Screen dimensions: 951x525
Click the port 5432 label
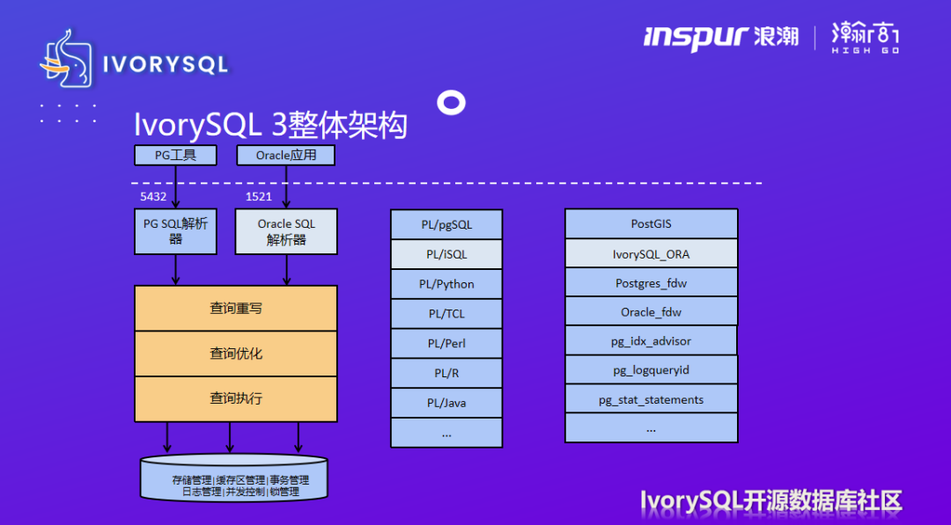tap(153, 196)
